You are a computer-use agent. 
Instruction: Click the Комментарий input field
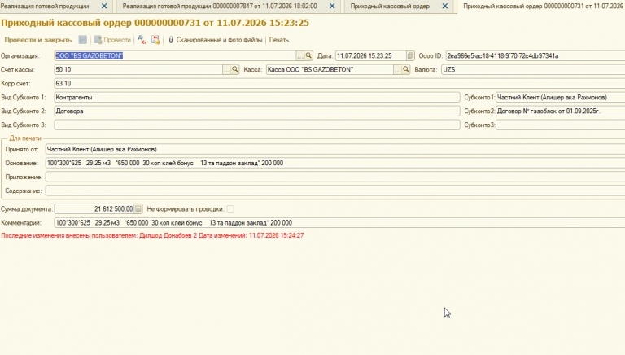tap(339, 223)
